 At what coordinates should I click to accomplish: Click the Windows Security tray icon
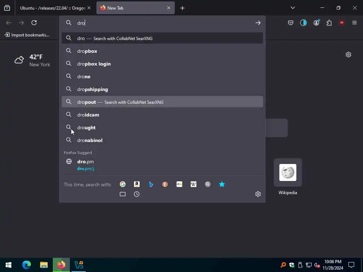292,265
